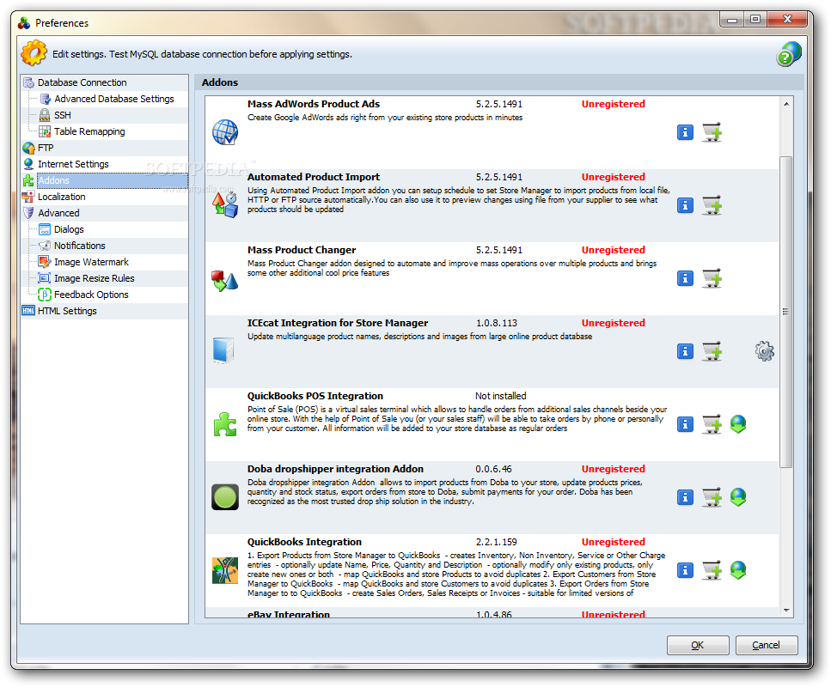Viewport: 831px width, 687px height.
Task: Click Mass AdWords Product Ads title
Action: (314, 105)
